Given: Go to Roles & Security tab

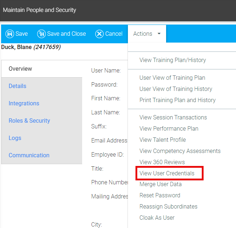Looking at the screenshot, I should click(x=29, y=120).
